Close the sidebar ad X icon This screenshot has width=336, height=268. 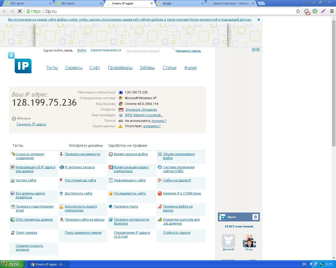pyautogui.click(x=258, y=49)
